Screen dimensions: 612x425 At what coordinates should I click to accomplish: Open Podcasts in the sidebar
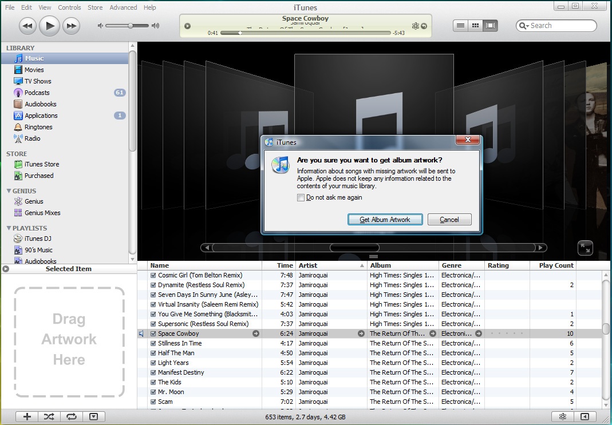pos(65,93)
